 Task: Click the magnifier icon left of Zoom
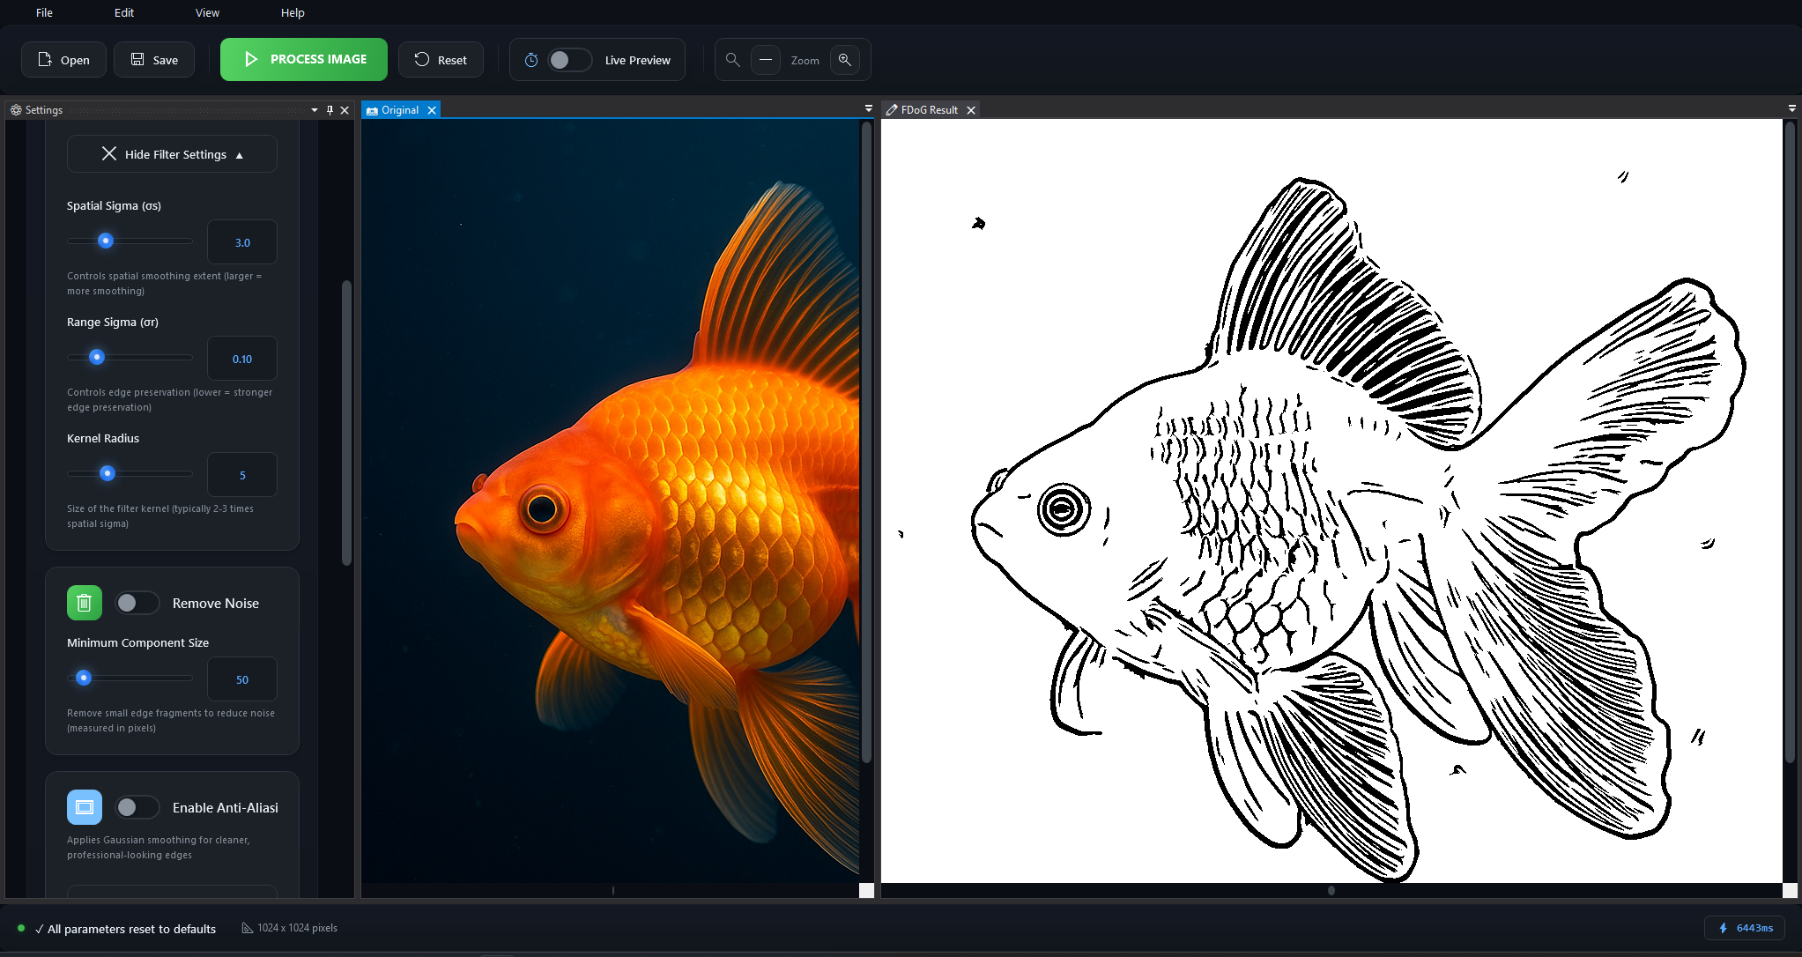[732, 60]
